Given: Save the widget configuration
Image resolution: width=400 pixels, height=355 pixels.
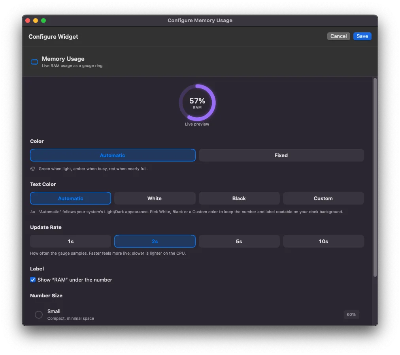Looking at the screenshot, I should (x=362, y=36).
